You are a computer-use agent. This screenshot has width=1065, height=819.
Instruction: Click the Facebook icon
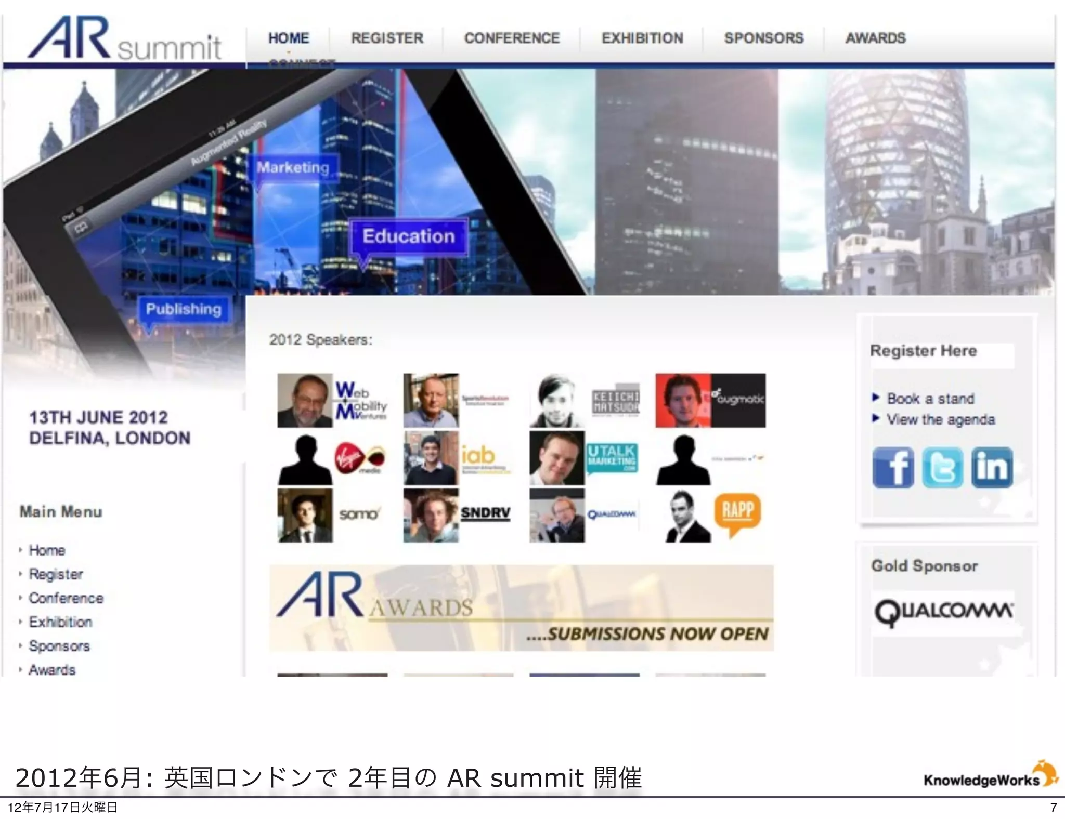(892, 467)
